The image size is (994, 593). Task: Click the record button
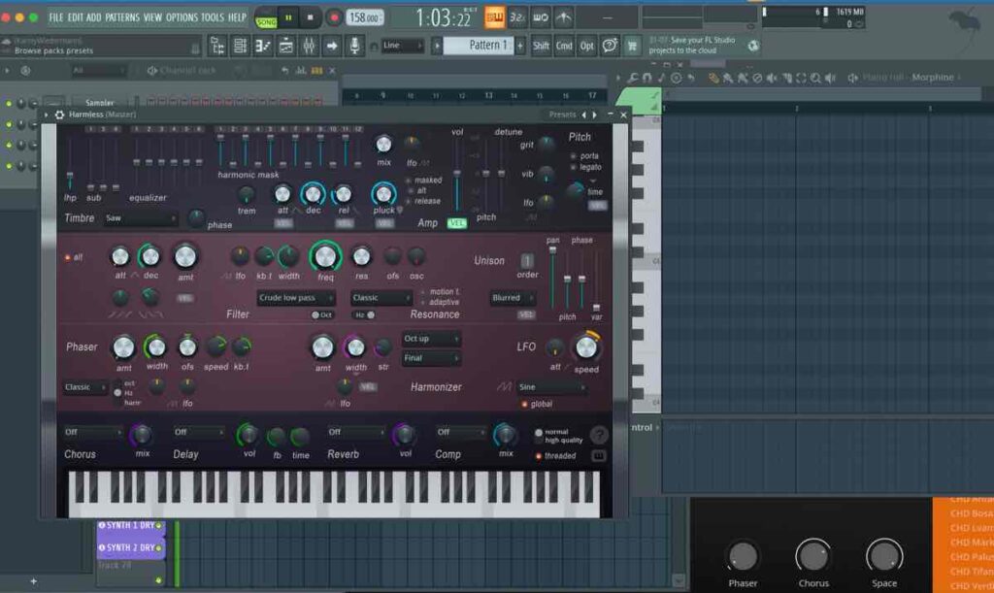[x=334, y=17]
